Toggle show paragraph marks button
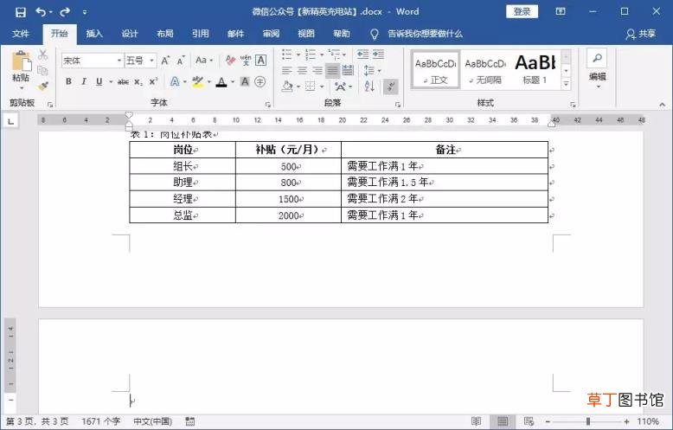Screen dimensions: 673x430 coord(391,87)
